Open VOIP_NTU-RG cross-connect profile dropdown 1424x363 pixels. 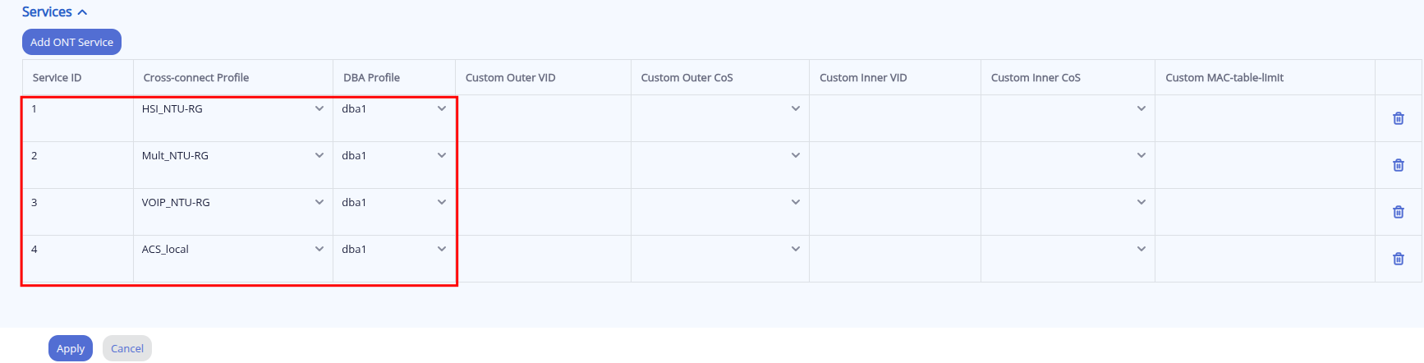point(232,203)
